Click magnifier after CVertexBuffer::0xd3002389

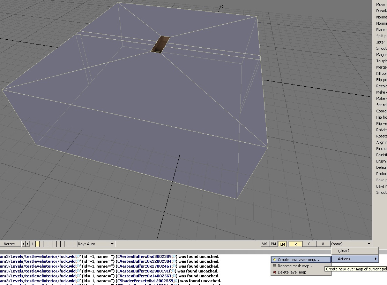click(174, 256)
